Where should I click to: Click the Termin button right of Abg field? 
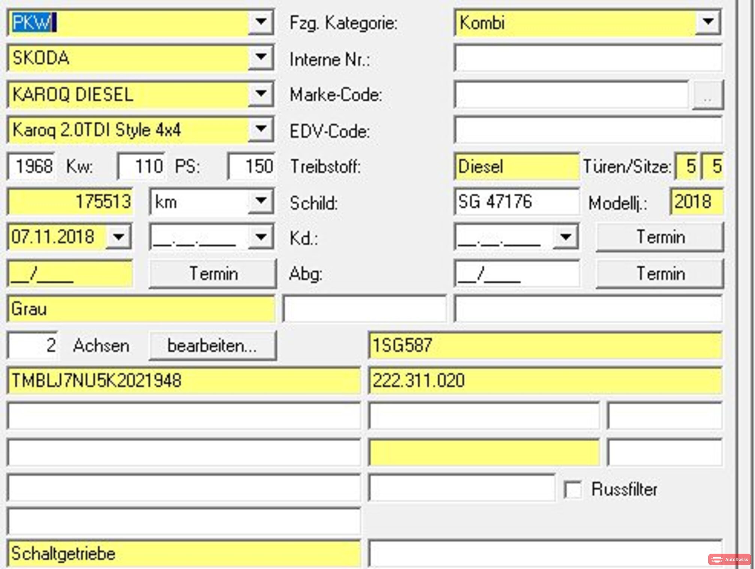660,273
